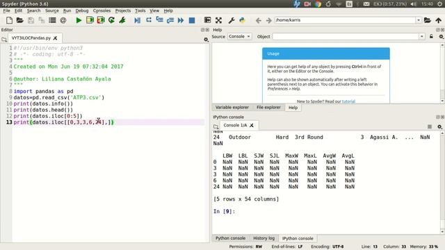Switch to File explorer tab
The width and height of the screenshot is (445, 250).
point(268,108)
